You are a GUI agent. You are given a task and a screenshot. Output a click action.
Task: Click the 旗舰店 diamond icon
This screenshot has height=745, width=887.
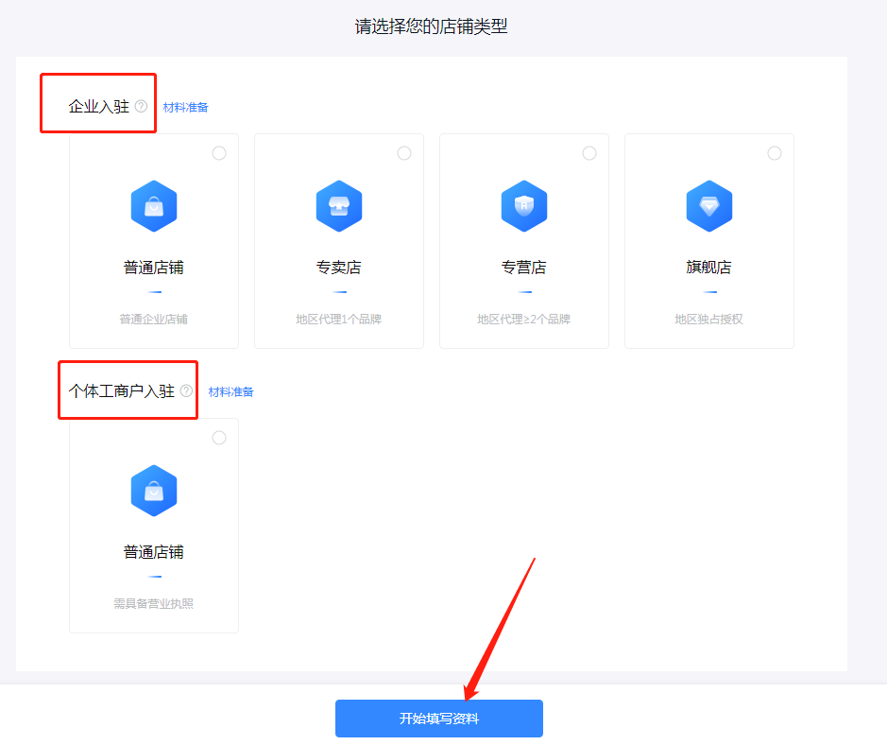(x=708, y=205)
